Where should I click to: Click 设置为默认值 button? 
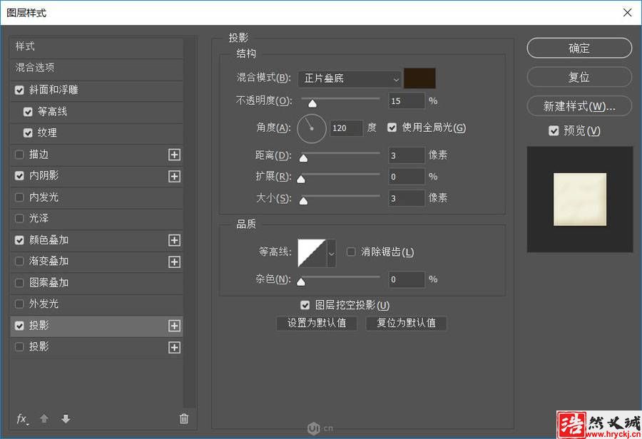pos(317,324)
